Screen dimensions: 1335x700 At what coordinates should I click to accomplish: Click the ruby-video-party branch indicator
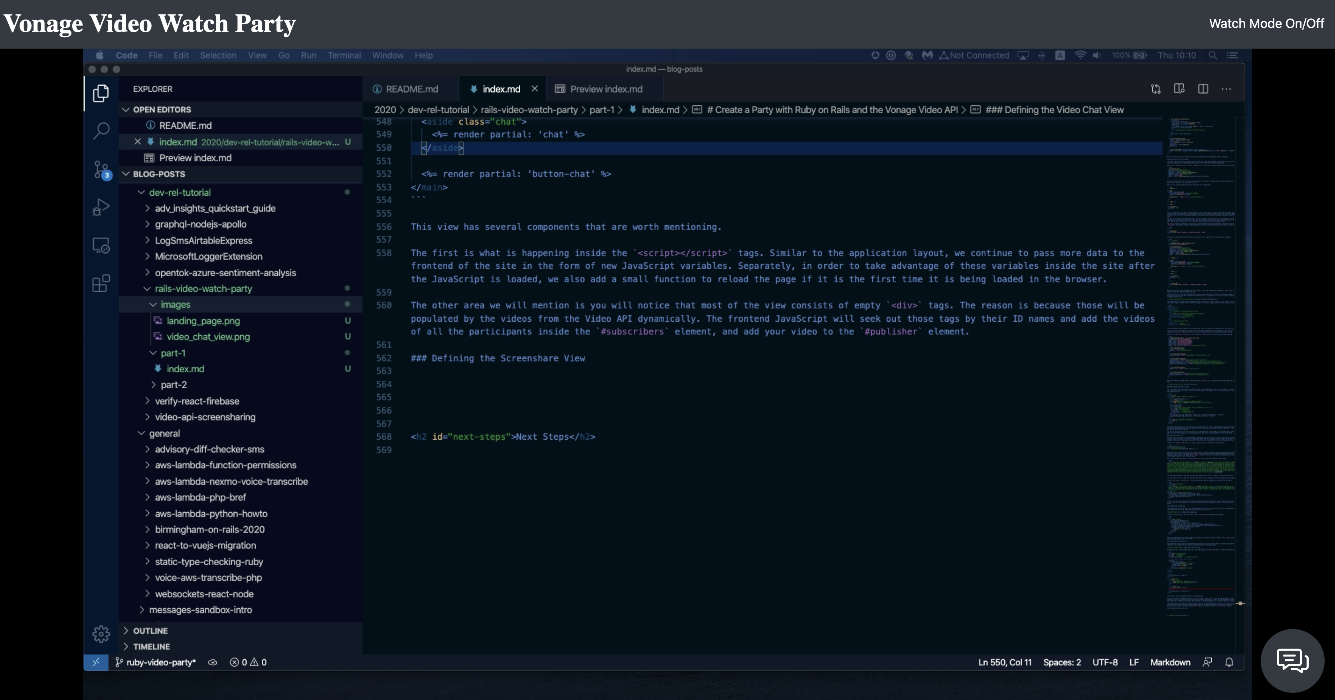[156, 662]
